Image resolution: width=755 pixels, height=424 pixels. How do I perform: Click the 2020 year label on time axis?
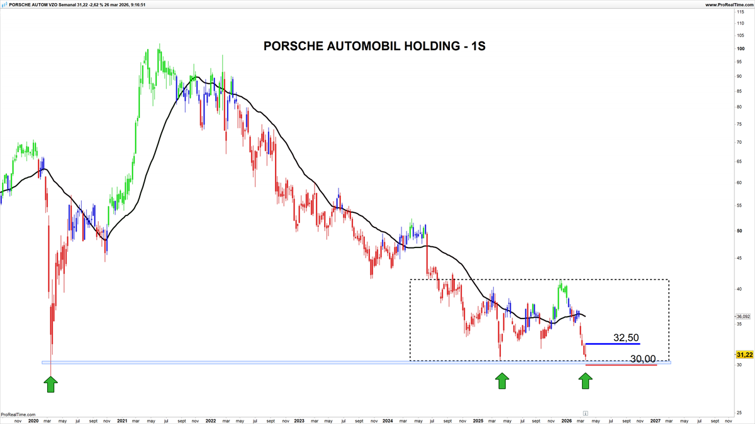pos(34,420)
